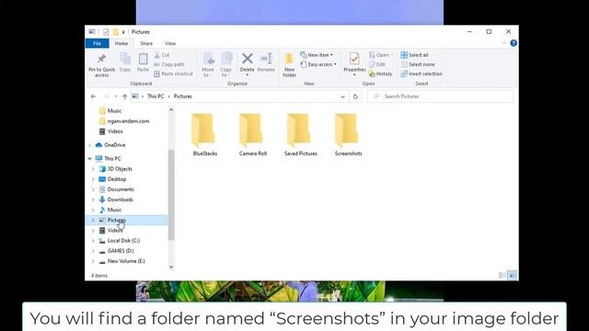Expand the Downloads tree node
This screenshot has height=331, width=589.
click(x=93, y=200)
